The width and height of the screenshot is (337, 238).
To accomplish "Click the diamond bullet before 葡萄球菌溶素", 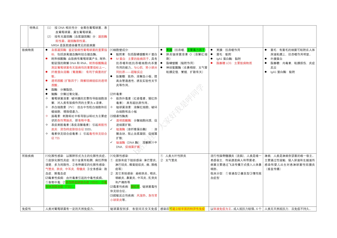I will (x=46, y=98).
